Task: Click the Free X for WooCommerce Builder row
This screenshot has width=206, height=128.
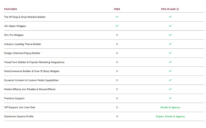Action: [117, 71]
